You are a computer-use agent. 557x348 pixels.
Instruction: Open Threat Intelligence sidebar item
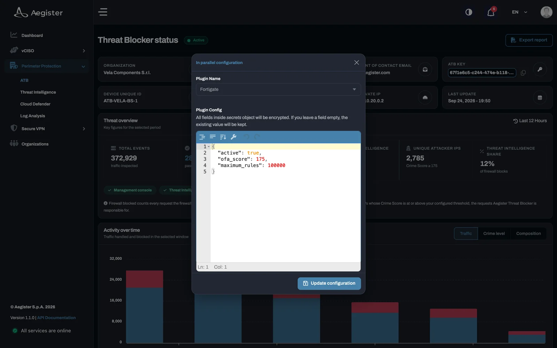tap(38, 92)
